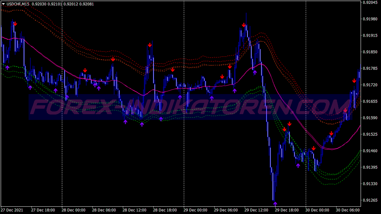This screenshot has width=381, height=214.
Task: Click the first purple buy arrow on 27 Dec
Action: [x=7, y=67]
